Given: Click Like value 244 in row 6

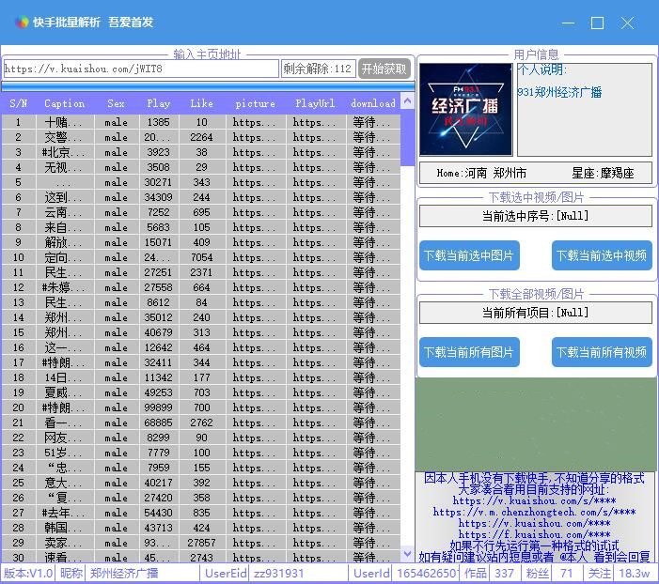Looking at the screenshot, I should tap(201, 197).
